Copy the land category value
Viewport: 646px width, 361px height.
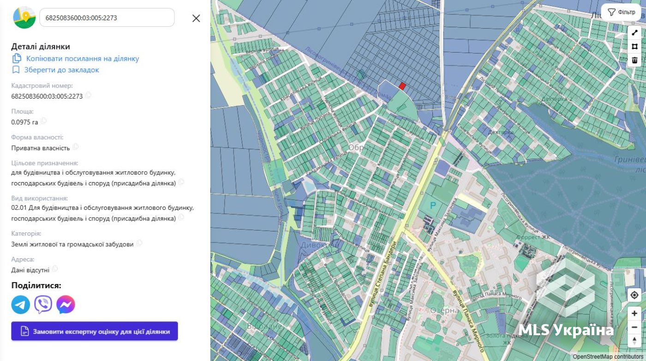point(139,243)
